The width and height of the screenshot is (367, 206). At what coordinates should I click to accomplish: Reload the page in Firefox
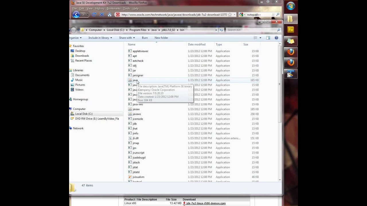pyautogui.click(x=94, y=15)
